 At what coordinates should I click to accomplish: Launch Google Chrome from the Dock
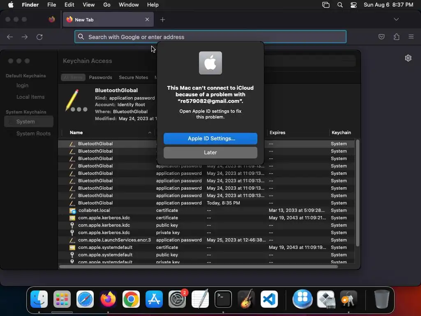click(x=131, y=299)
